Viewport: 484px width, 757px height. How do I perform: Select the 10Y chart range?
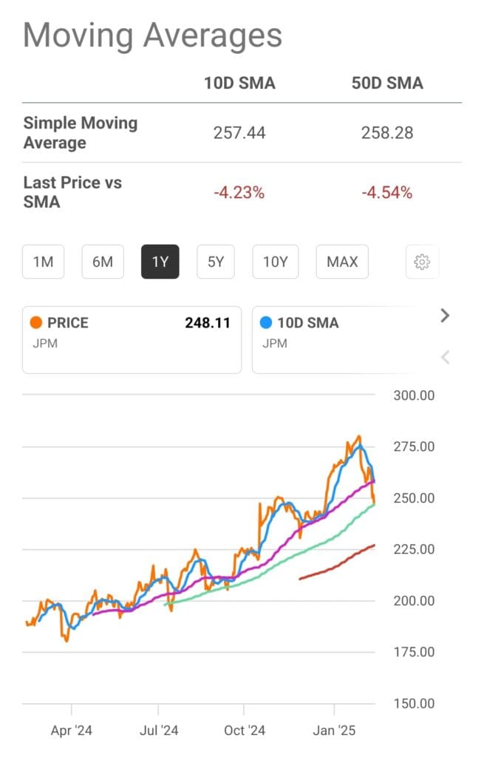[275, 261]
